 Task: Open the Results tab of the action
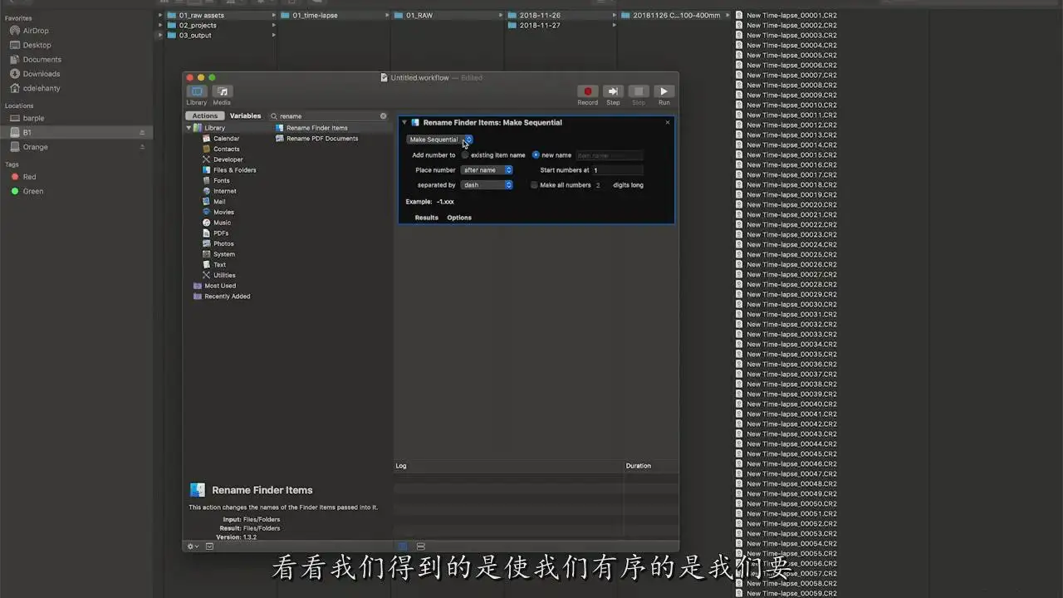(x=427, y=218)
